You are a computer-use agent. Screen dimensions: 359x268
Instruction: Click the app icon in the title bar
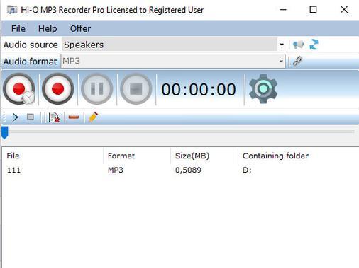tap(12, 10)
